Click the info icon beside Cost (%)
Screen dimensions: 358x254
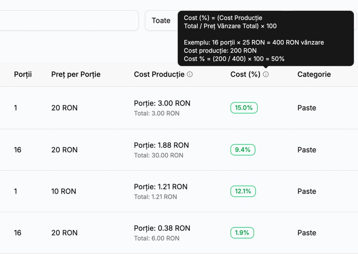coord(266,75)
